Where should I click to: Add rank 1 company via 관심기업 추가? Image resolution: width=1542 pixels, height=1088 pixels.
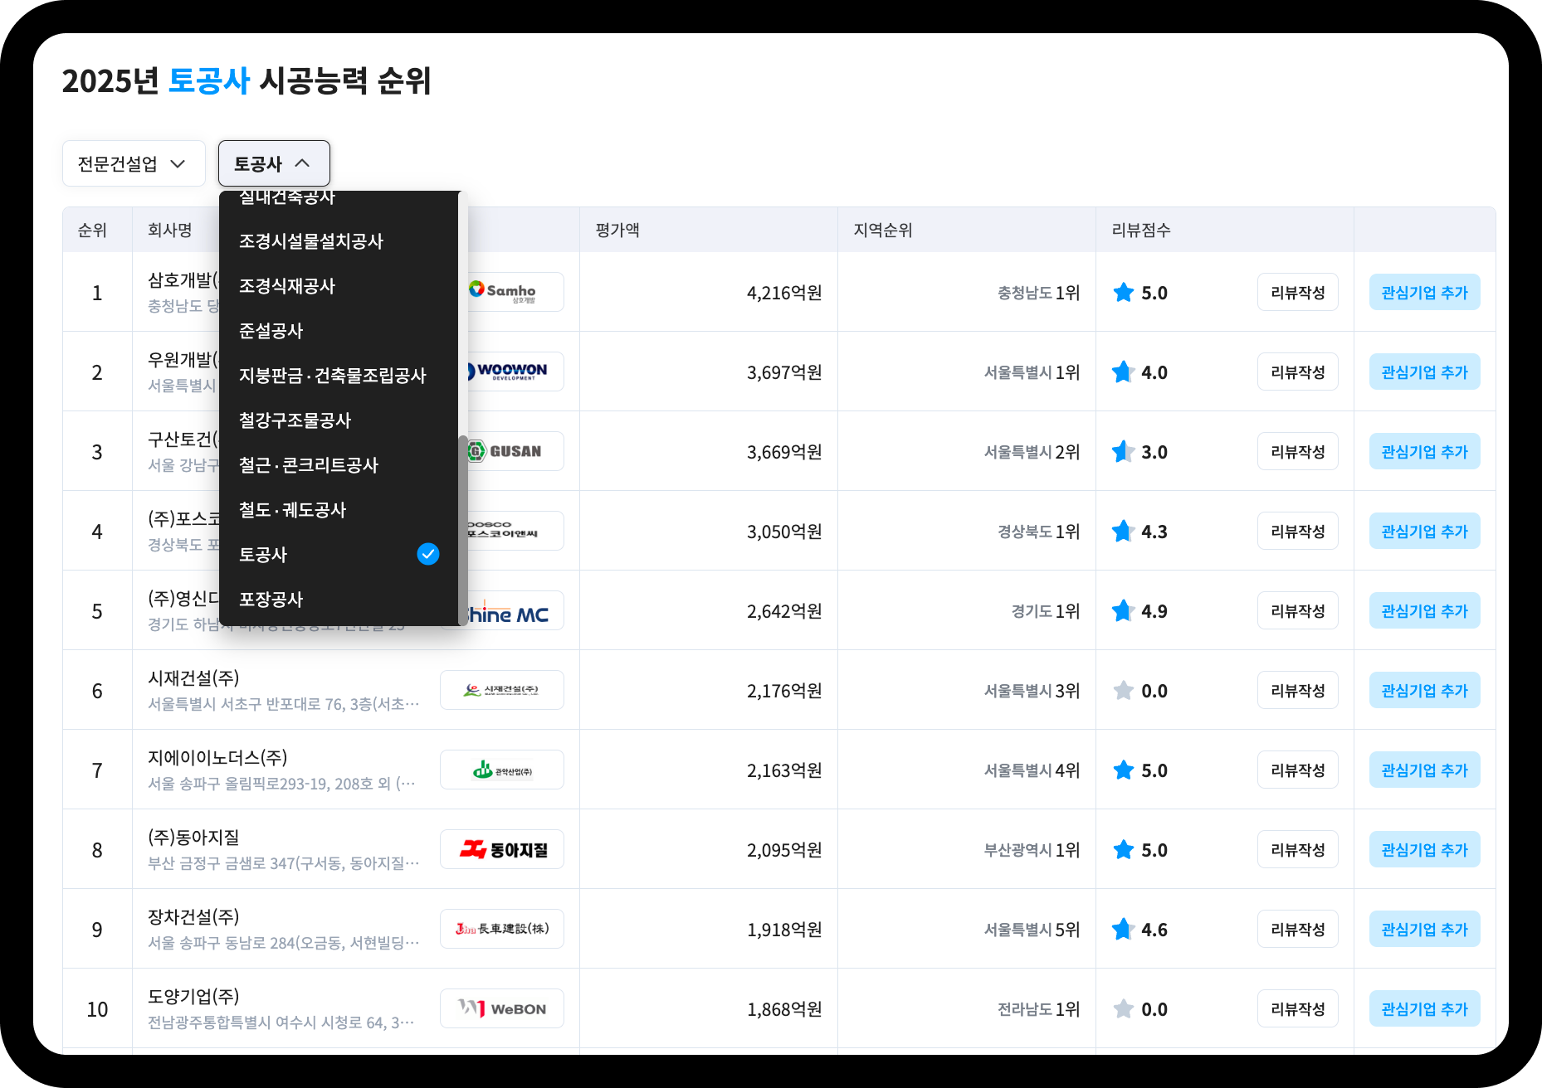coord(1425,292)
